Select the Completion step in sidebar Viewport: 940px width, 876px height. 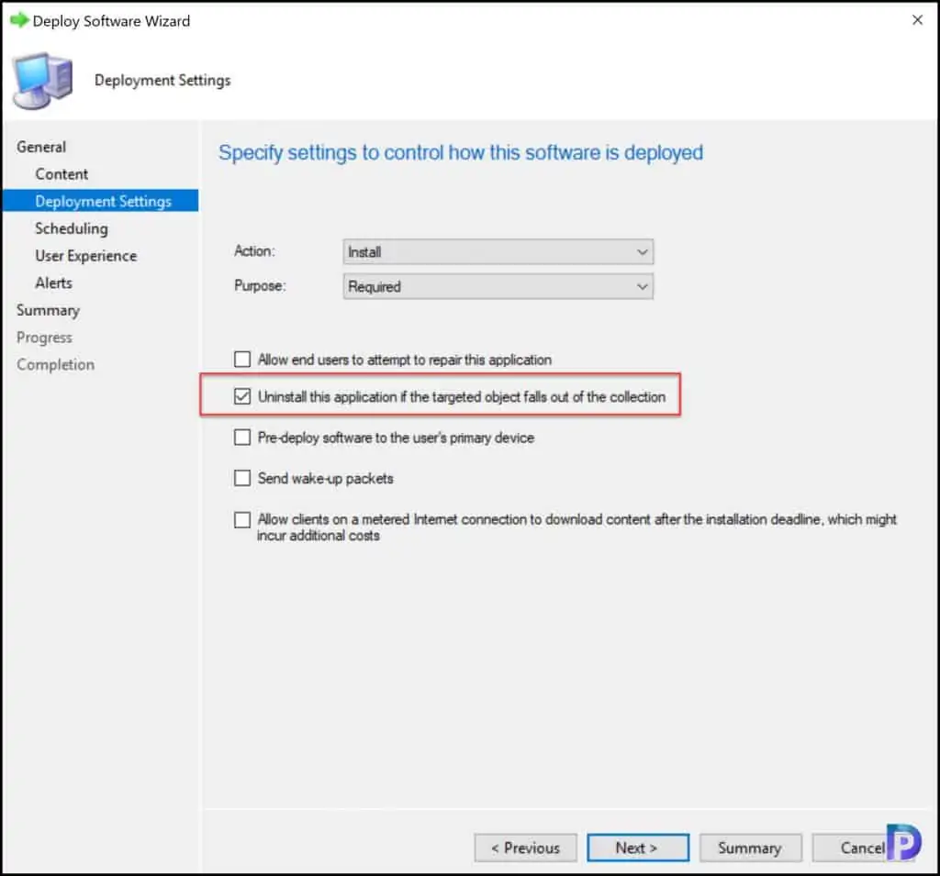55,365
